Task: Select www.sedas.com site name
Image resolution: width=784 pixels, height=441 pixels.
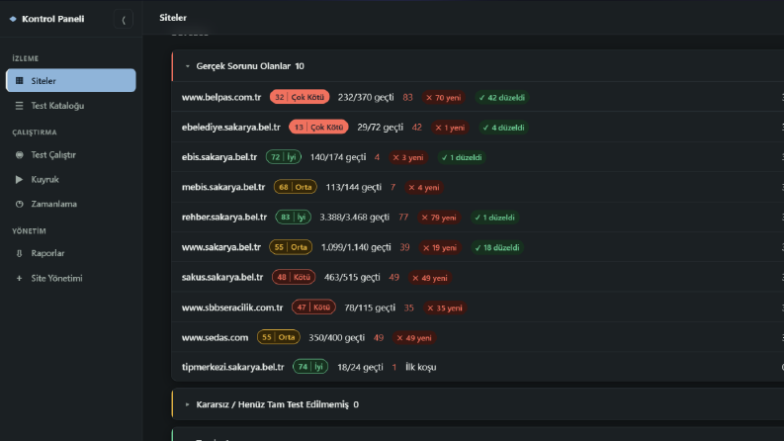Action: coord(215,337)
